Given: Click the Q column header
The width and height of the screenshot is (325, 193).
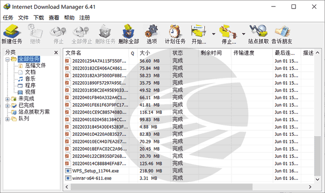Looking at the screenshot, I should (133, 53).
